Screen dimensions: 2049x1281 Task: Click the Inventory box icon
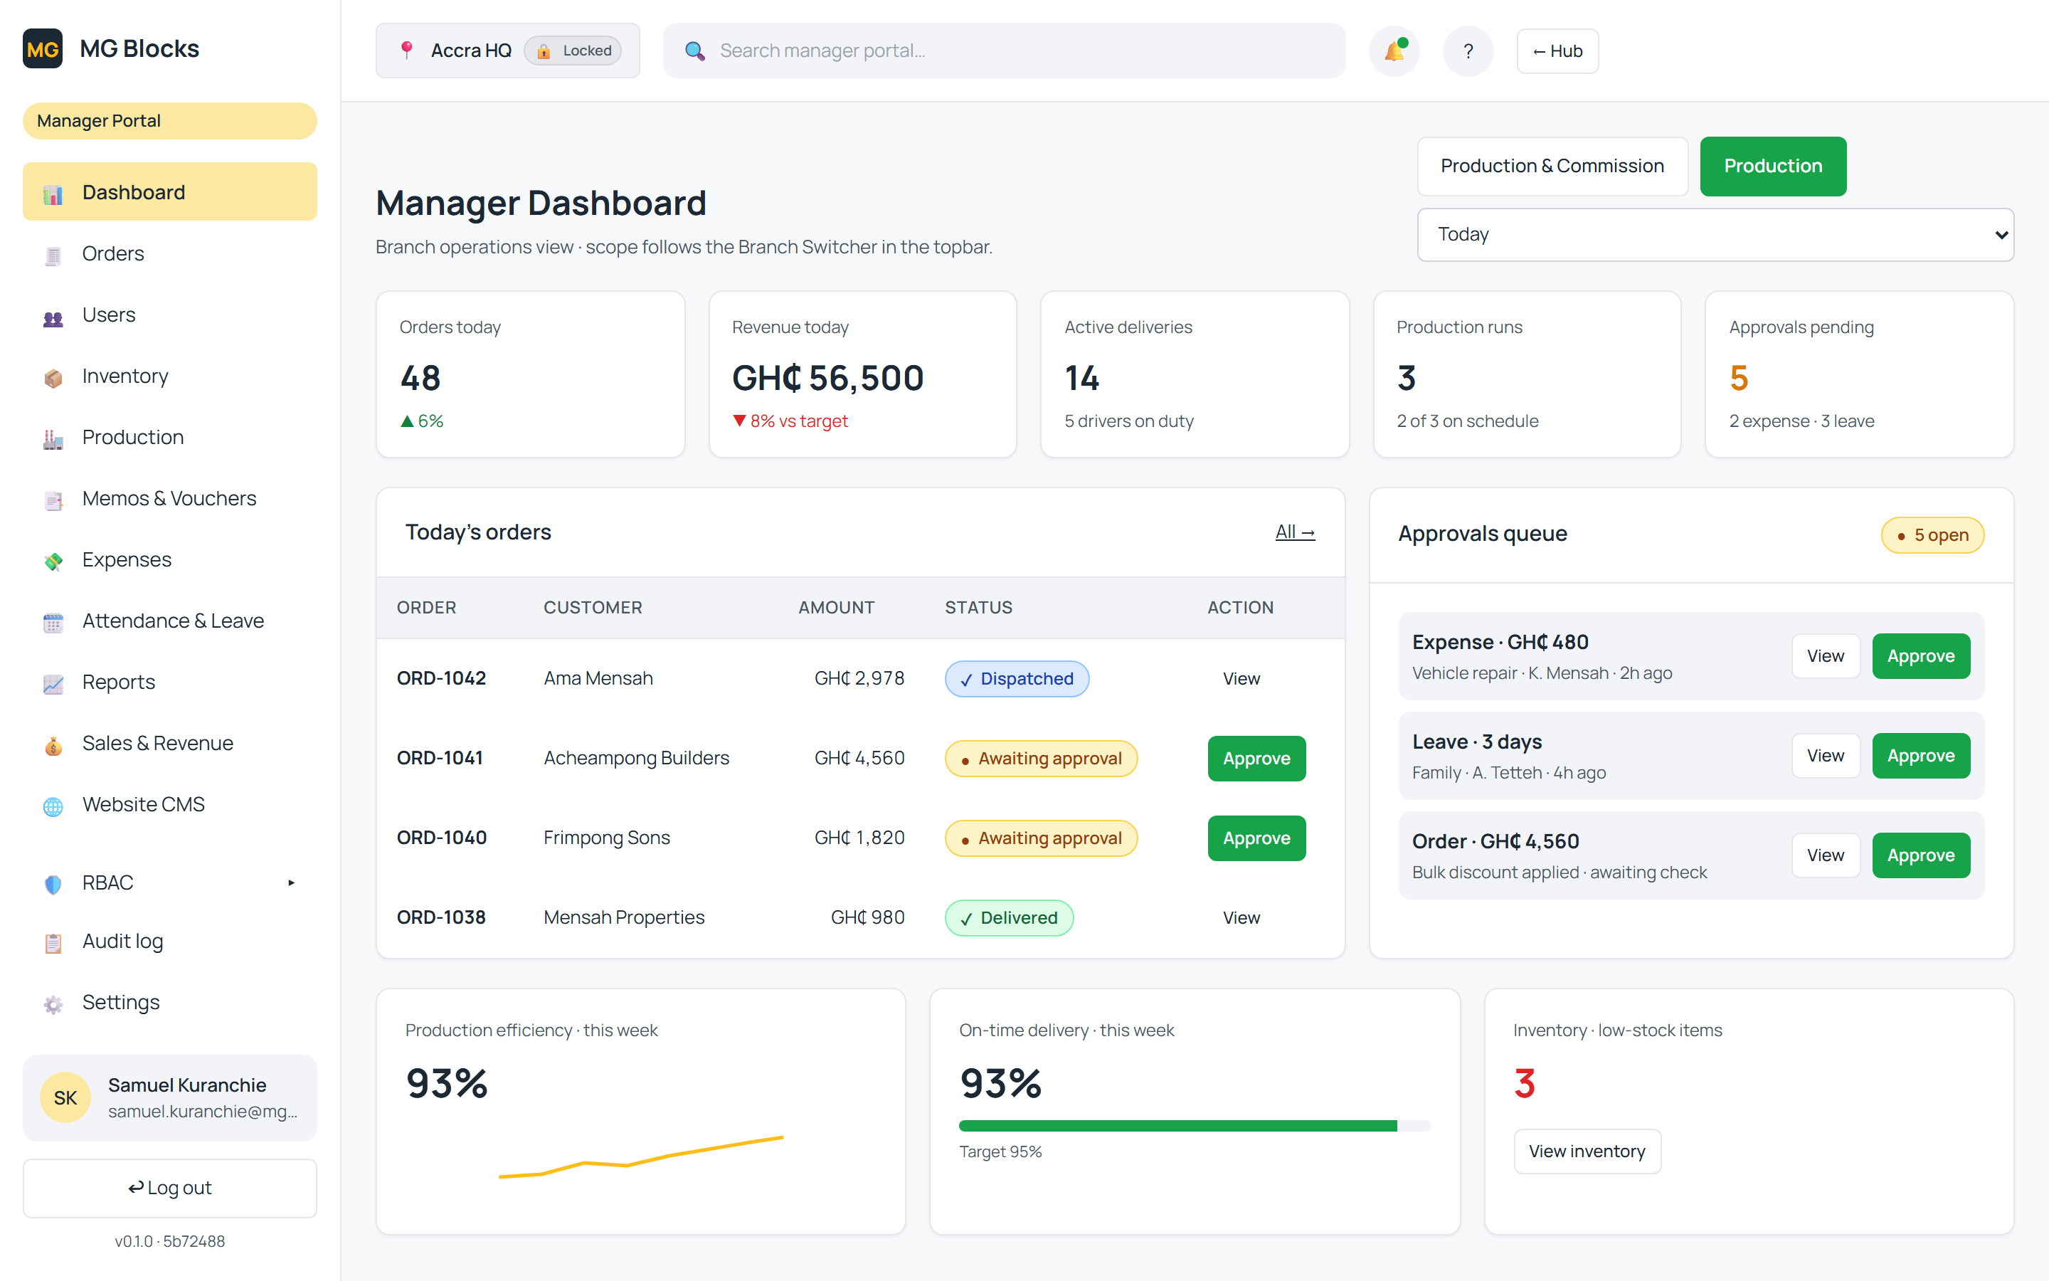pyautogui.click(x=53, y=377)
